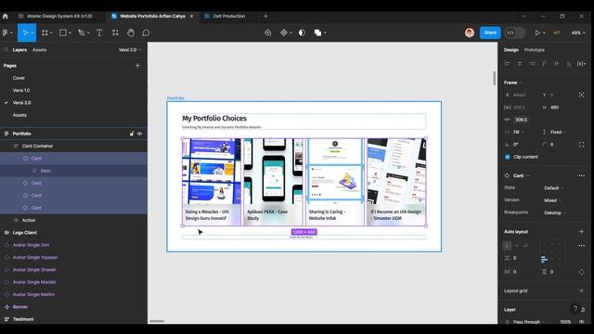
Task: Click the Reset instance icon in toolbar
Action: tap(268, 33)
